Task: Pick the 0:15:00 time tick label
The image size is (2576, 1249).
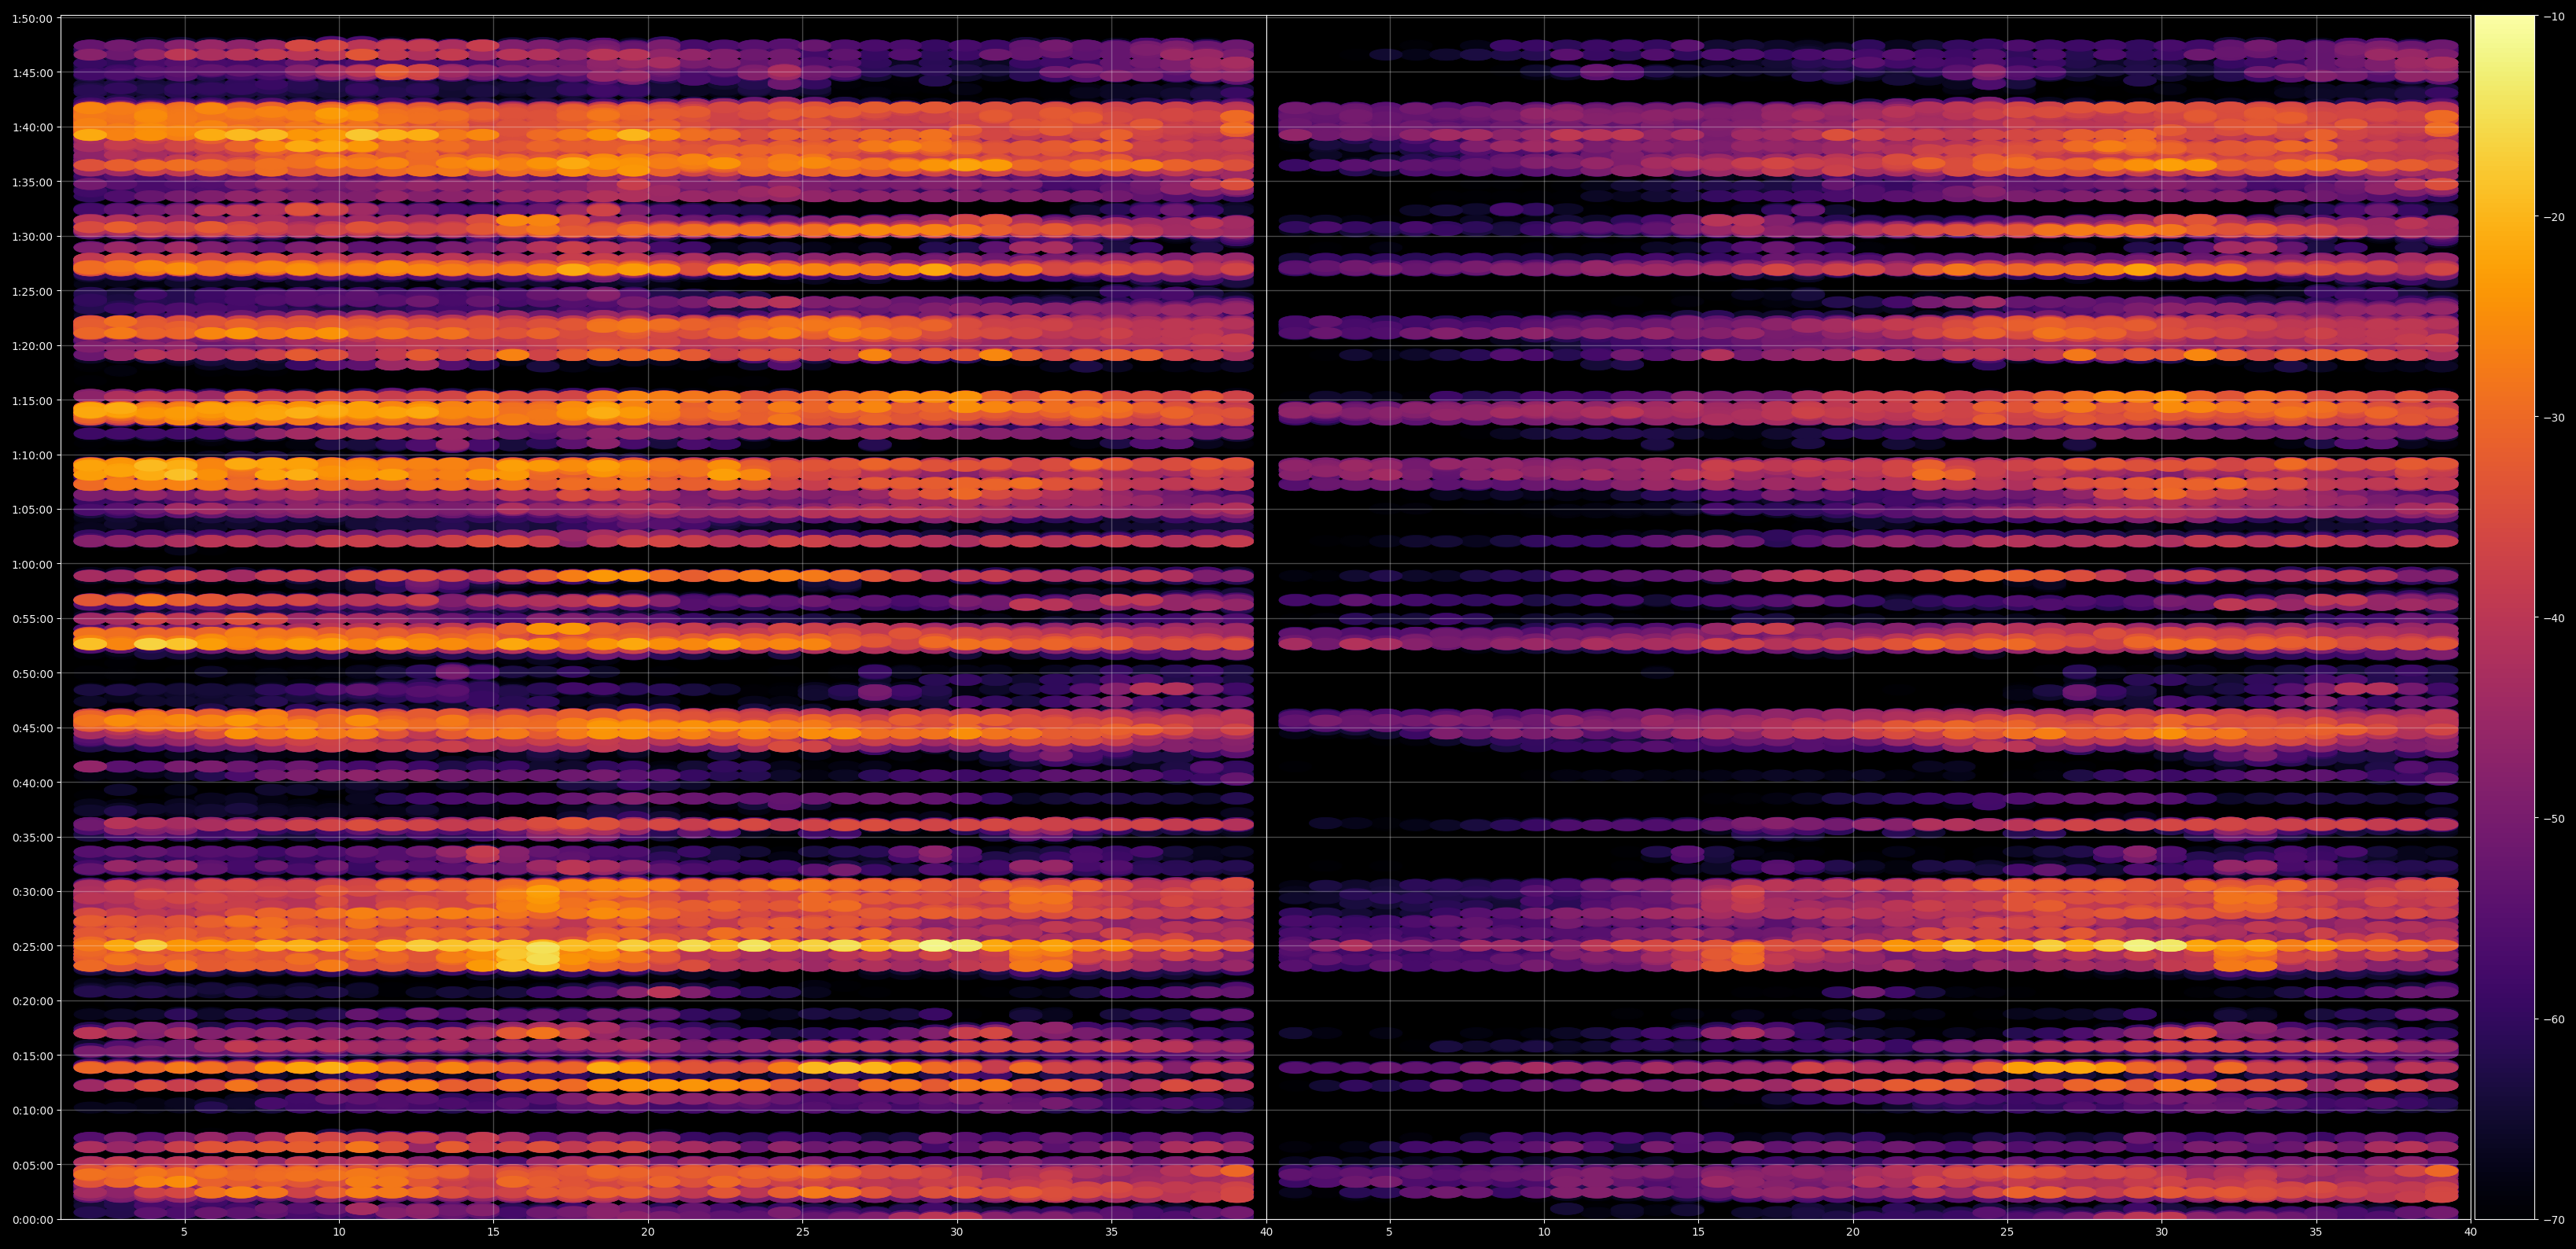Action: tap(33, 1055)
